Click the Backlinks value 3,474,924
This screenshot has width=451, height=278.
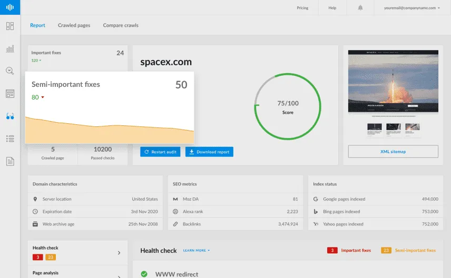[288, 224]
